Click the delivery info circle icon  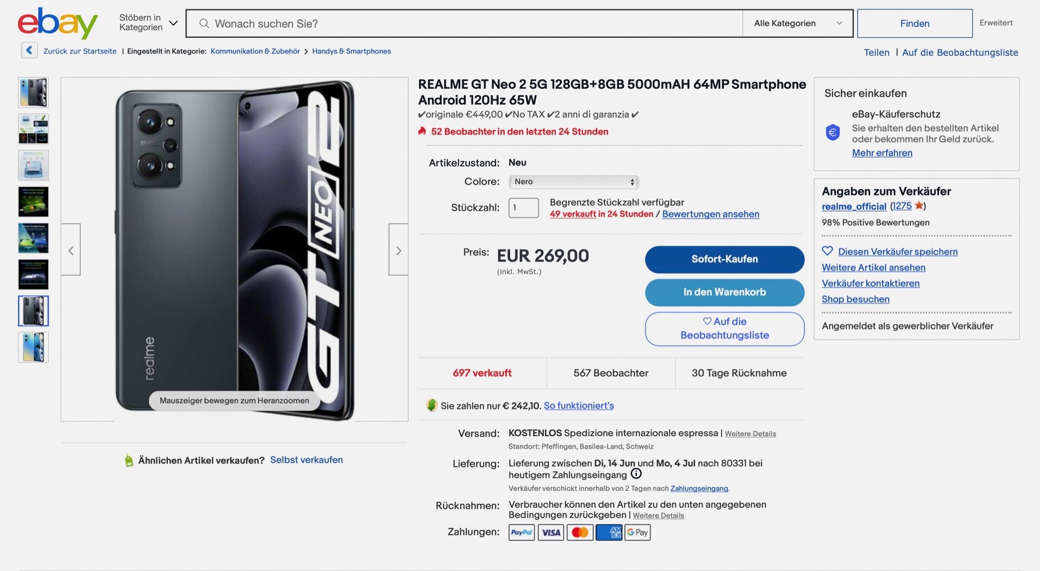point(636,474)
